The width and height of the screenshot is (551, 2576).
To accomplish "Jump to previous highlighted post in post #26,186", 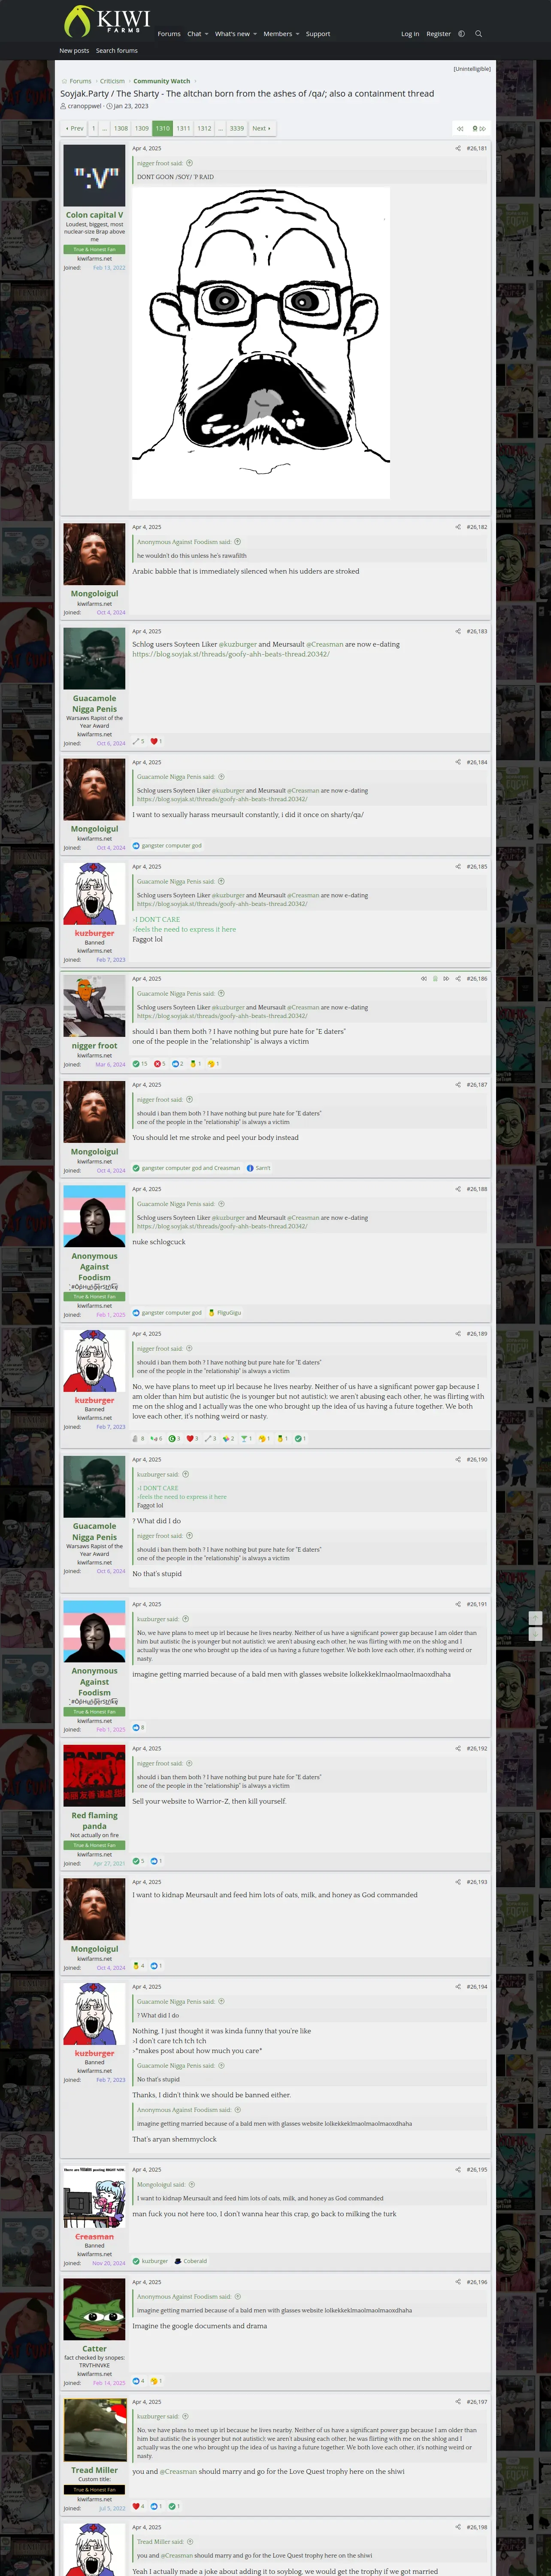I will point(424,979).
